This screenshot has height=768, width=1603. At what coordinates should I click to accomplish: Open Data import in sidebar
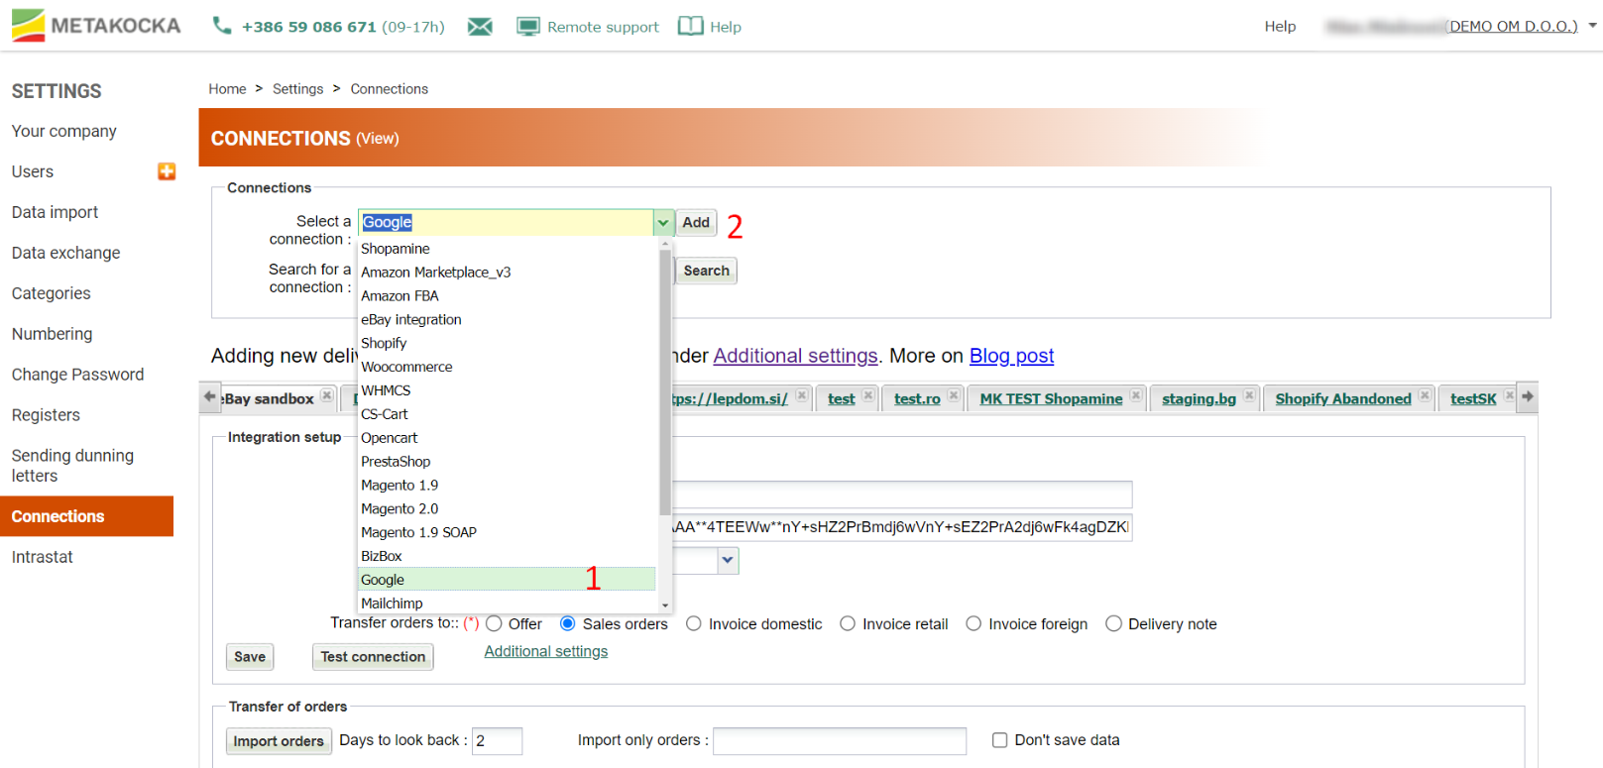tap(55, 212)
